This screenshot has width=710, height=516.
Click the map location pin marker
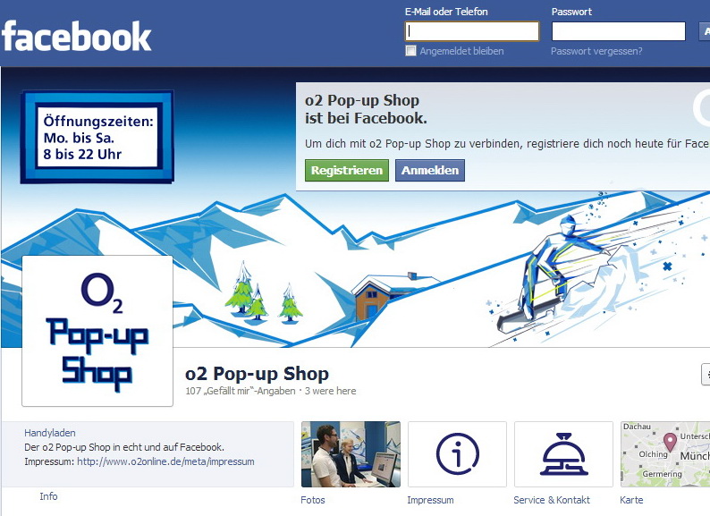(x=670, y=441)
